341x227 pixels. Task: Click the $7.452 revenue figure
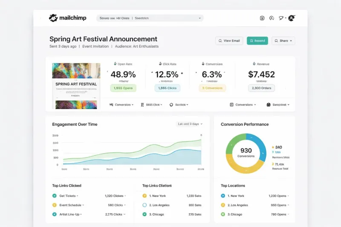[x=261, y=75]
